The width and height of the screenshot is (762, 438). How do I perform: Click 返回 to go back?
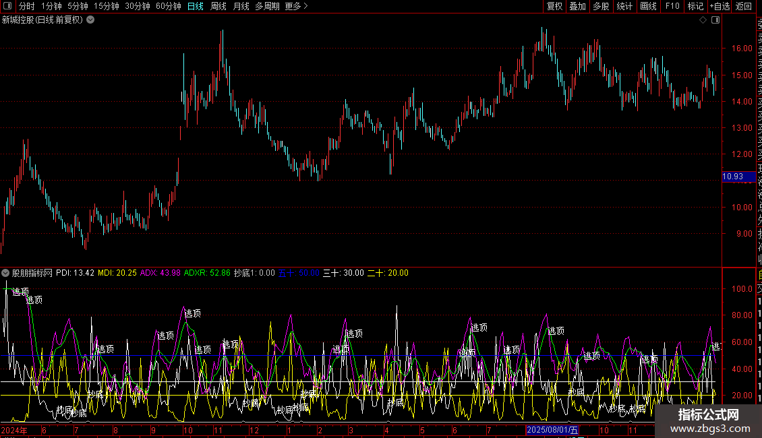(x=744, y=6)
